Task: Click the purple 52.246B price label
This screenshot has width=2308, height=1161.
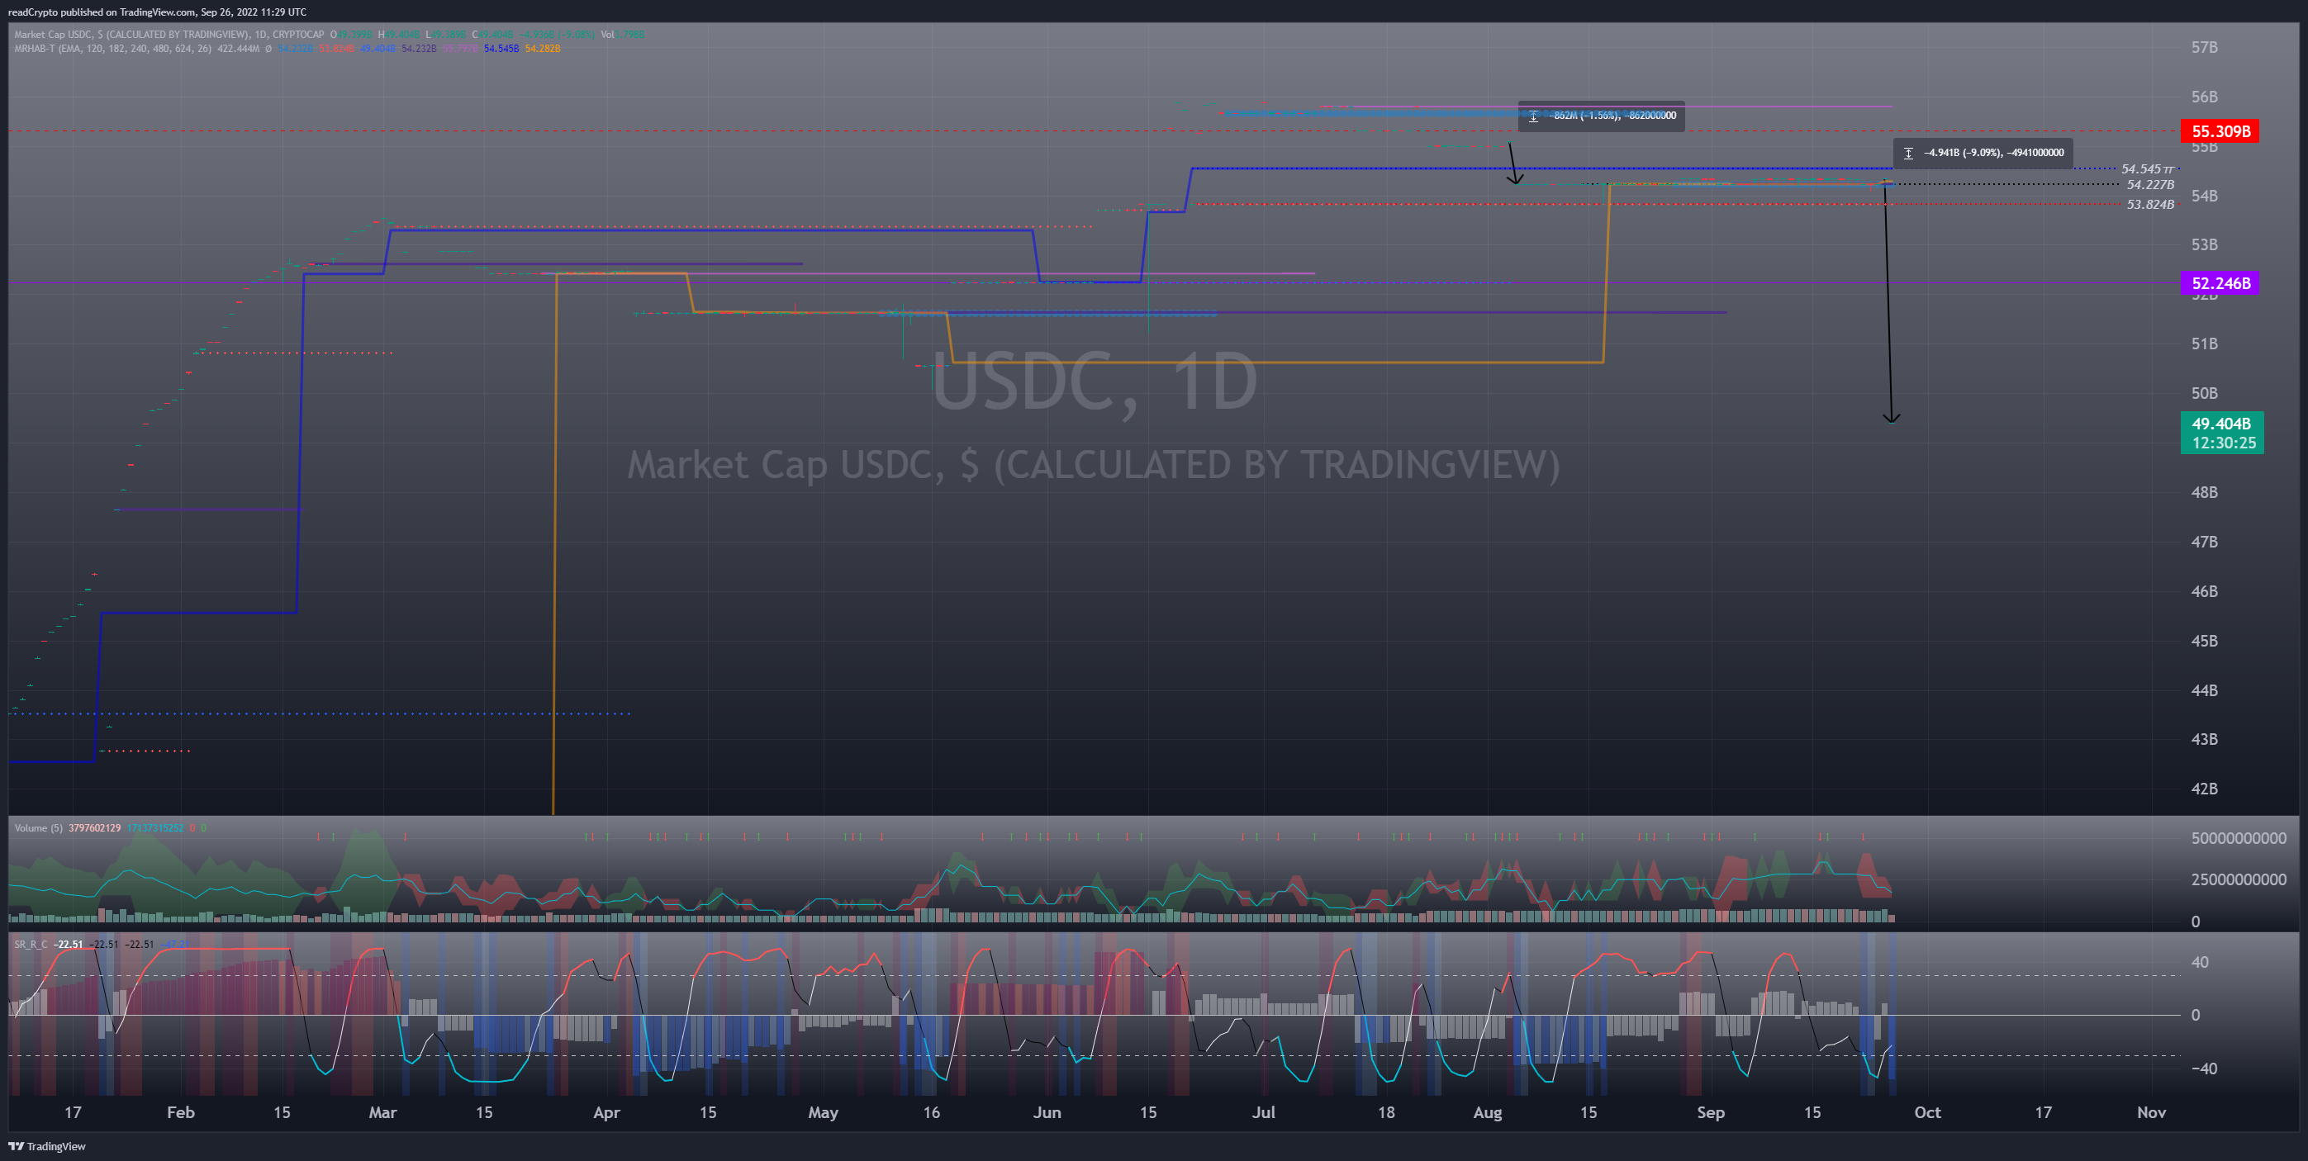Action: [x=2220, y=283]
